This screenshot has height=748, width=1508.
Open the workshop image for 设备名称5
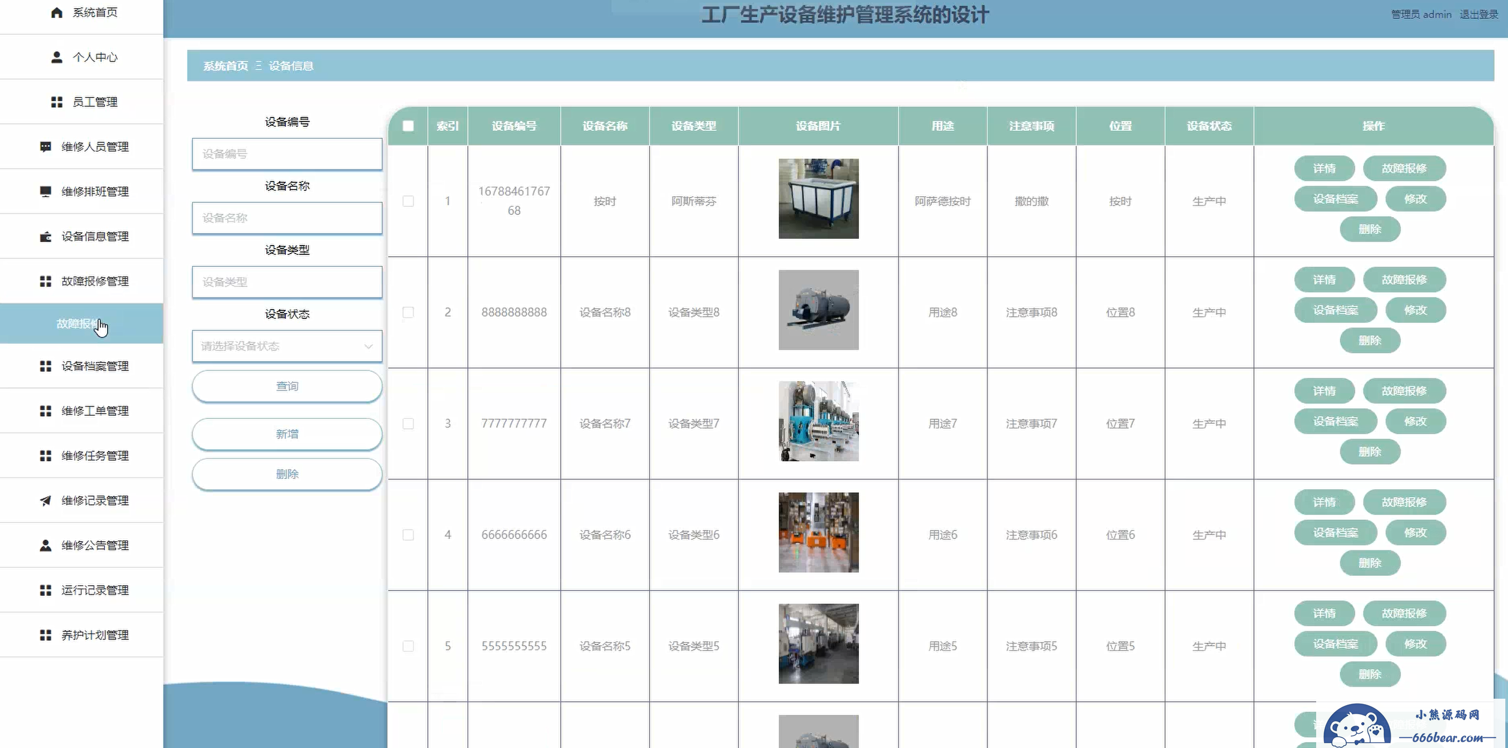(818, 644)
